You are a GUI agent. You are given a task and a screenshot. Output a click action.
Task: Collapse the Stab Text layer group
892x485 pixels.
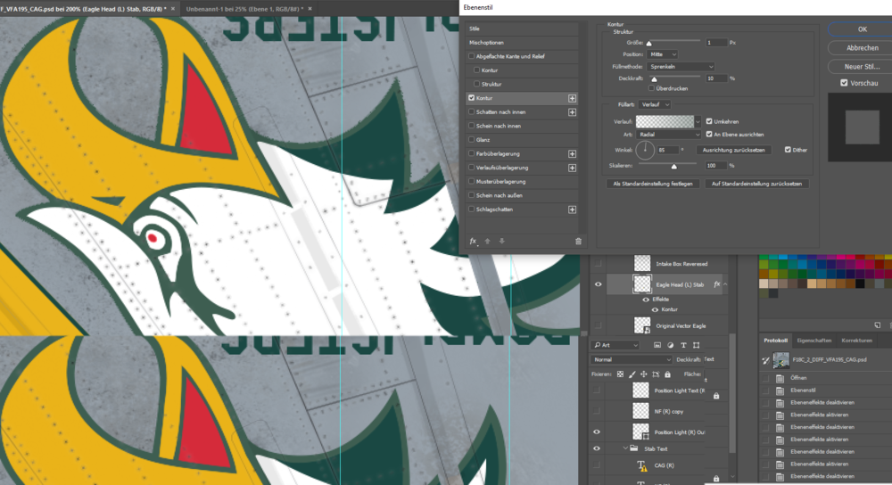(625, 448)
